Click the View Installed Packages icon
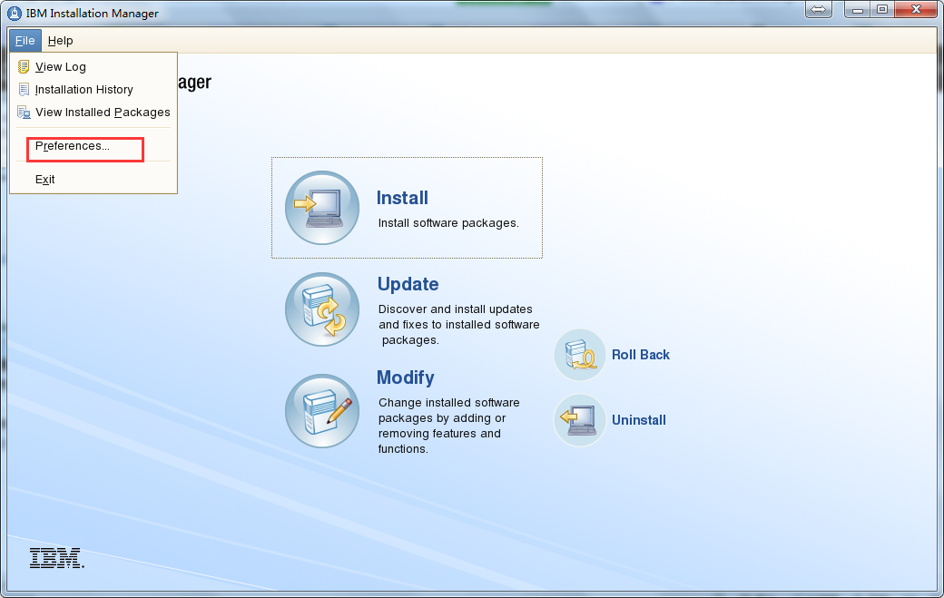Viewport: 944px width, 598px height. point(24,113)
